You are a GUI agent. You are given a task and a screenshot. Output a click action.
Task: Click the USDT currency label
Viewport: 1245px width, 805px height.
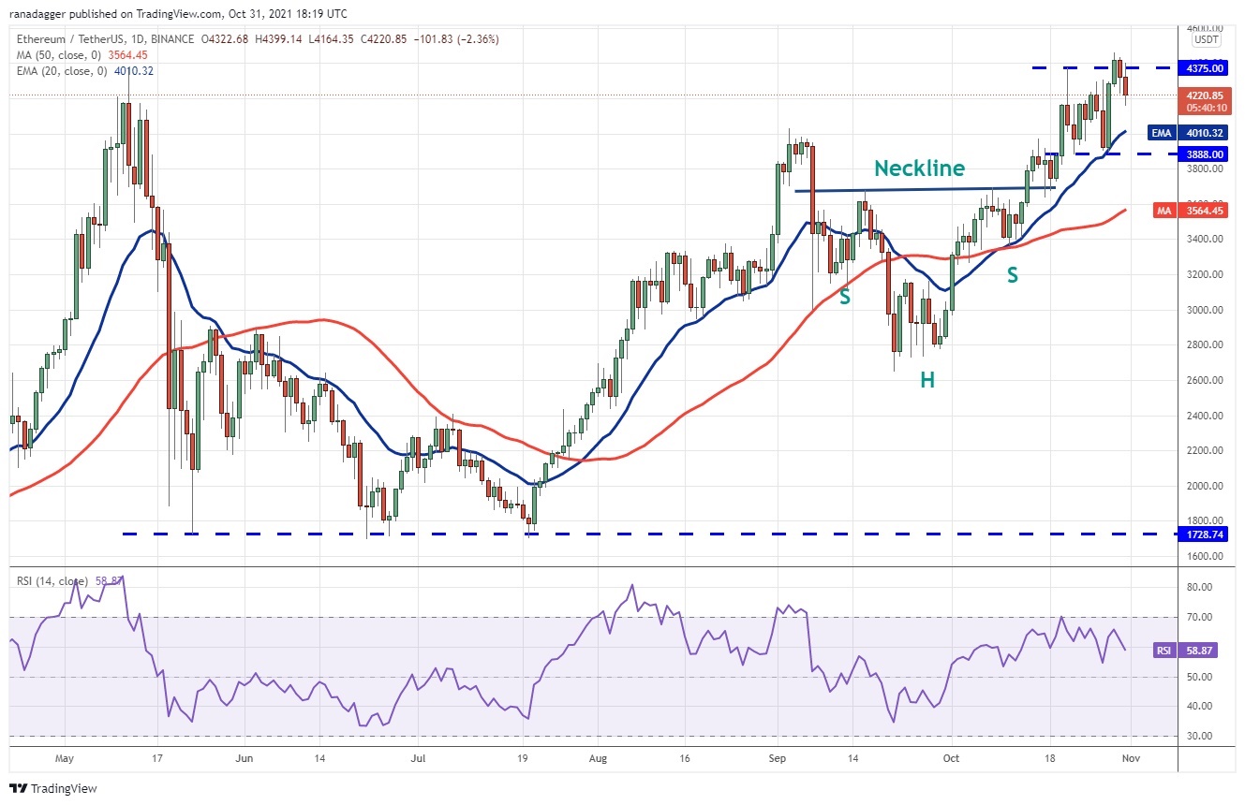(1206, 40)
